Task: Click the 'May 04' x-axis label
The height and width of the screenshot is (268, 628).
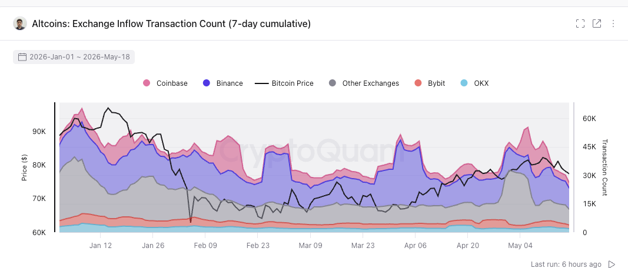Action: pos(520,245)
